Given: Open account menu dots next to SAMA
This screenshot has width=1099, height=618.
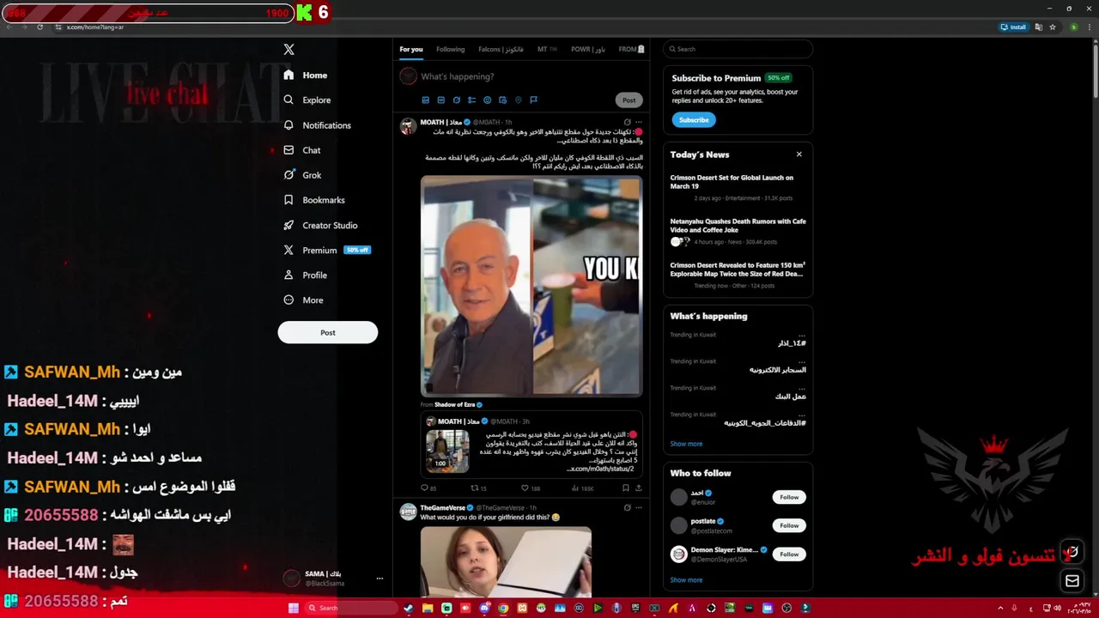Looking at the screenshot, I should coord(379,579).
